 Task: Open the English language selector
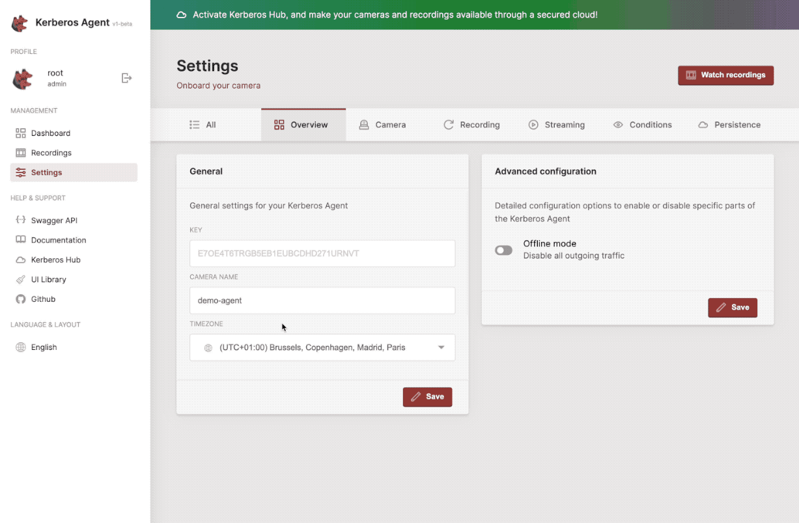pos(44,347)
